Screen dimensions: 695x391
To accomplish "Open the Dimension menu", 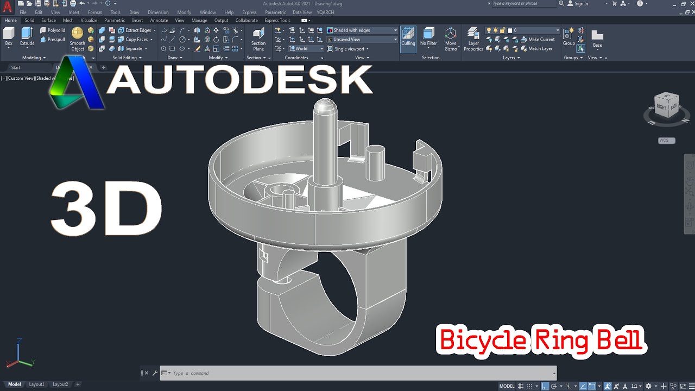I will click(x=158, y=12).
